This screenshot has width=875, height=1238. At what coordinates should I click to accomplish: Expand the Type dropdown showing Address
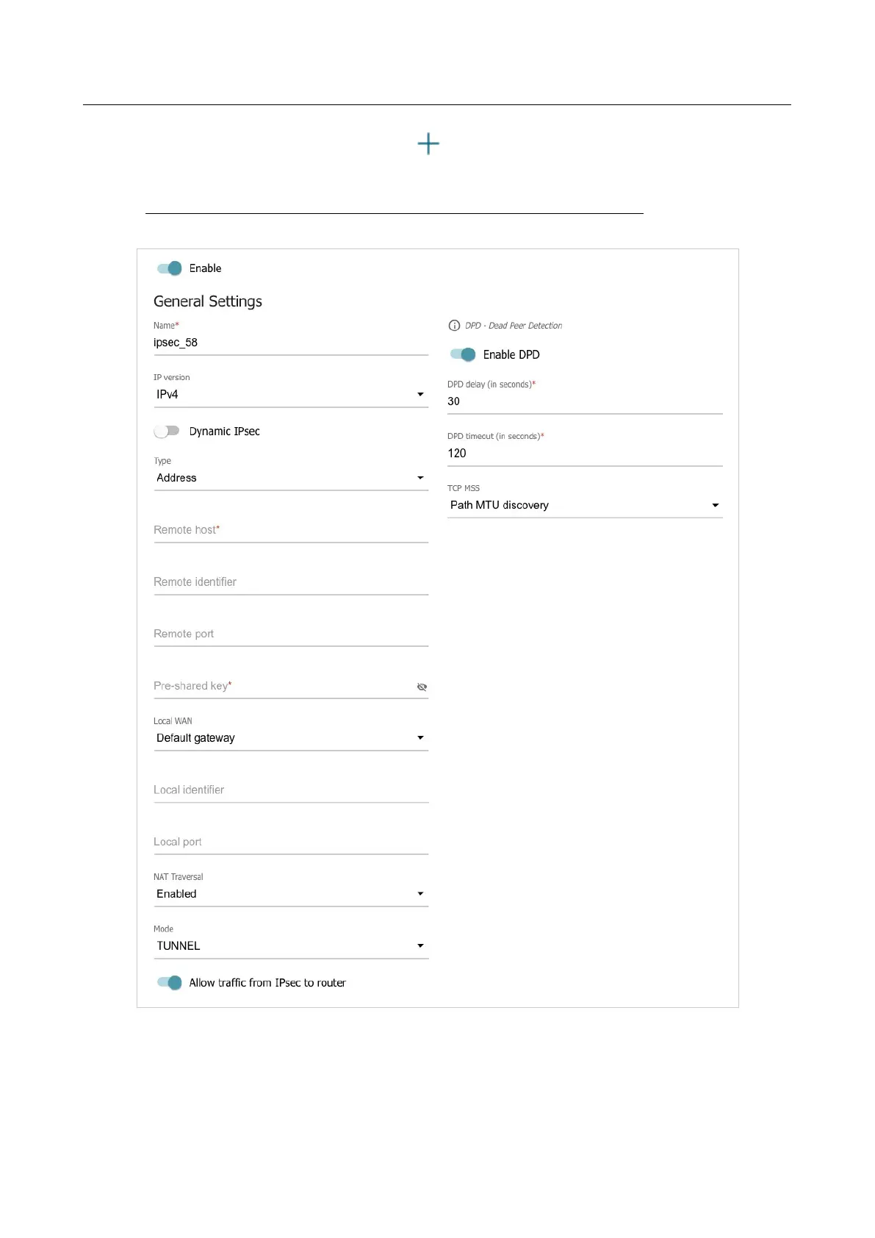pyautogui.click(x=290, y=478)
